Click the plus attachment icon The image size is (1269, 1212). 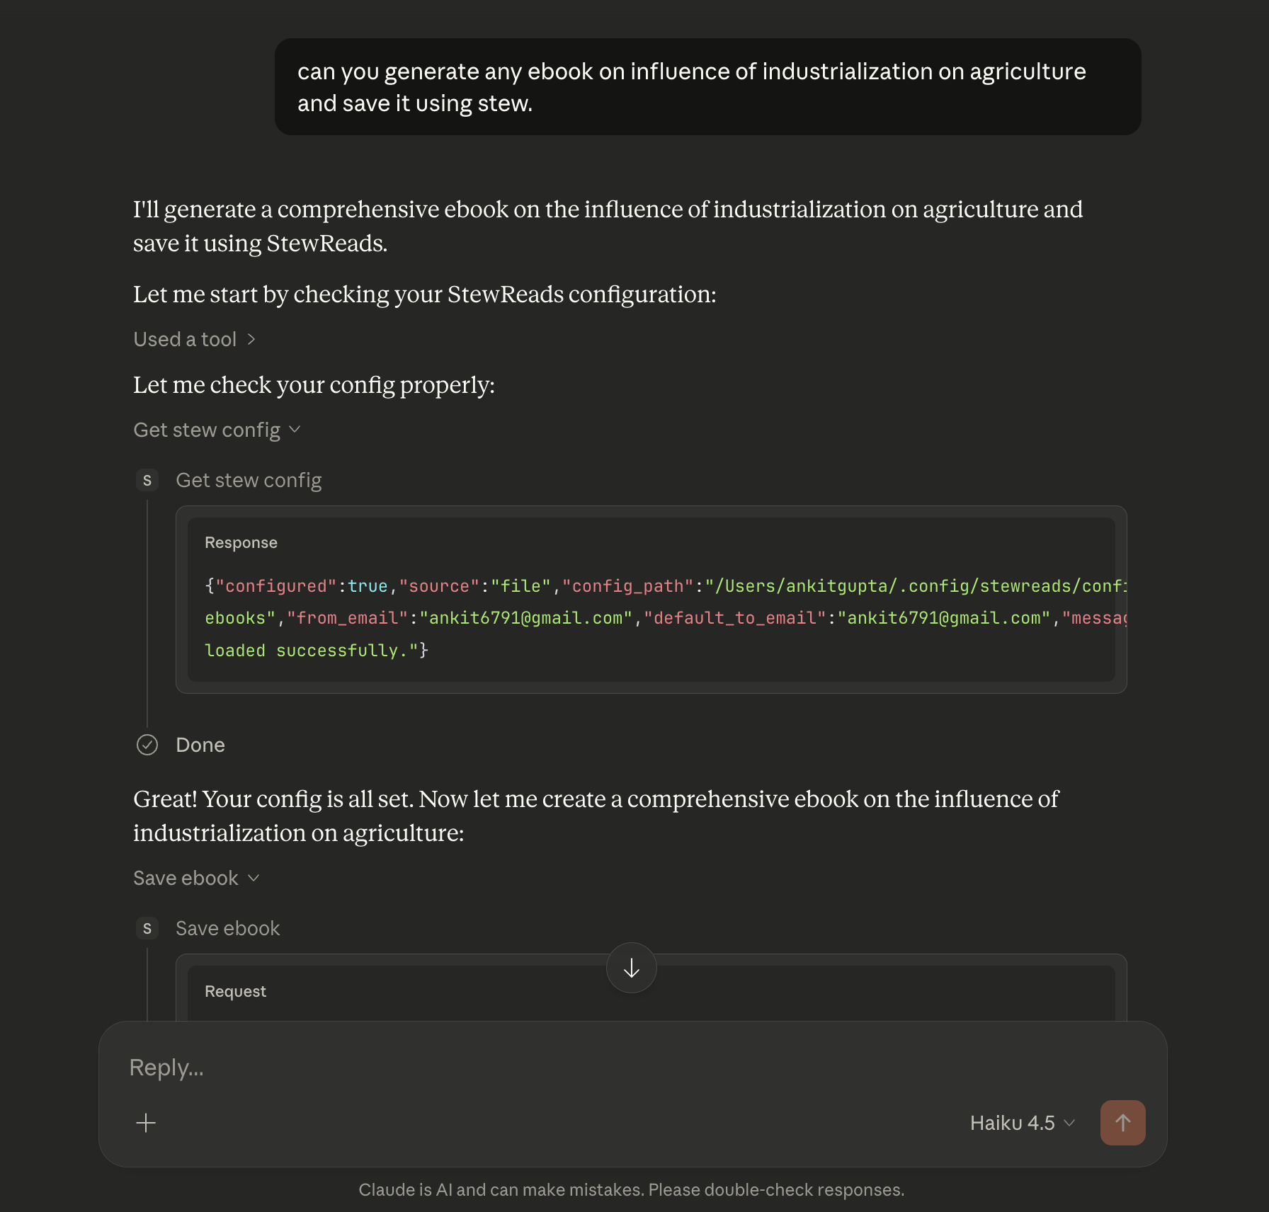[x=146, y=1123]
